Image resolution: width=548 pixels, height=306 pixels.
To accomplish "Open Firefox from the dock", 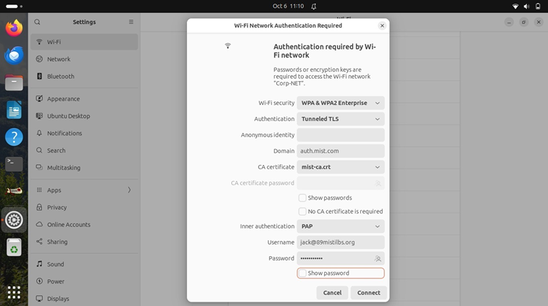I will 14,28.
